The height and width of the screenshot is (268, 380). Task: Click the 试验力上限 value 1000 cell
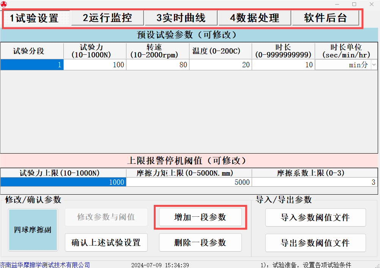pos(63,182)
